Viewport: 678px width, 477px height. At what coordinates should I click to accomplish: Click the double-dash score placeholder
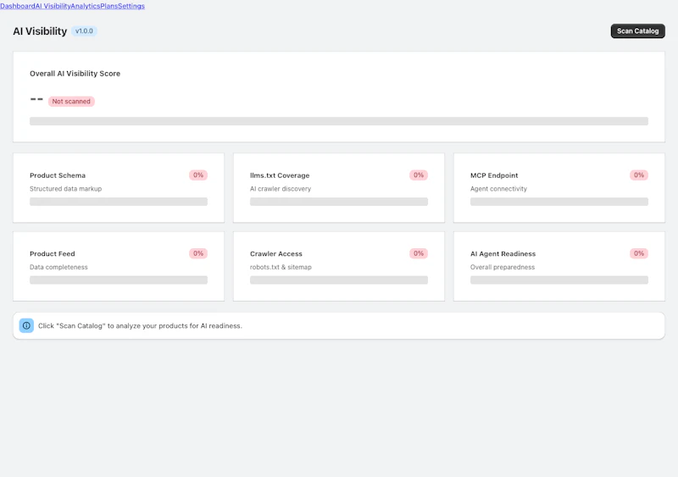[36, 99]
